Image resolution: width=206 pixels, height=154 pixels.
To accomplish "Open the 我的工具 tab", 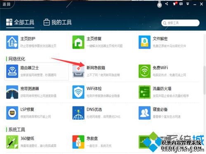I will pos(57,22).
